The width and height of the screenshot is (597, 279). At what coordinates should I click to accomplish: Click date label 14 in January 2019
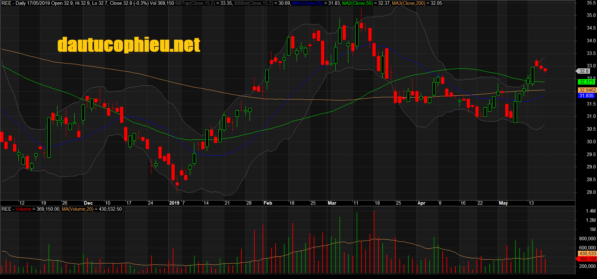coord(206,203)
